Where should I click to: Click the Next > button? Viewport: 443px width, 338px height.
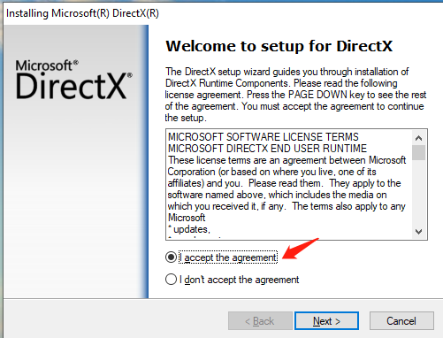tap(326, 321)
